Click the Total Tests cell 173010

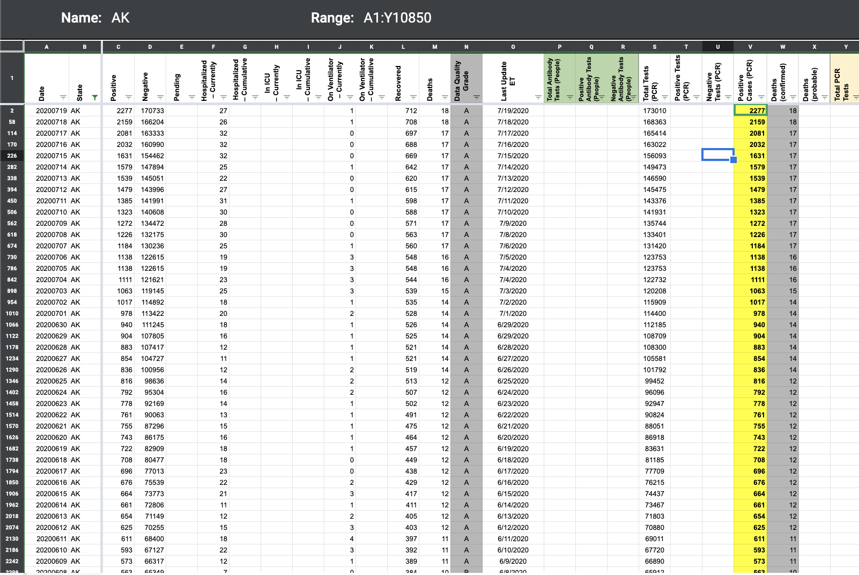point(655,110)
